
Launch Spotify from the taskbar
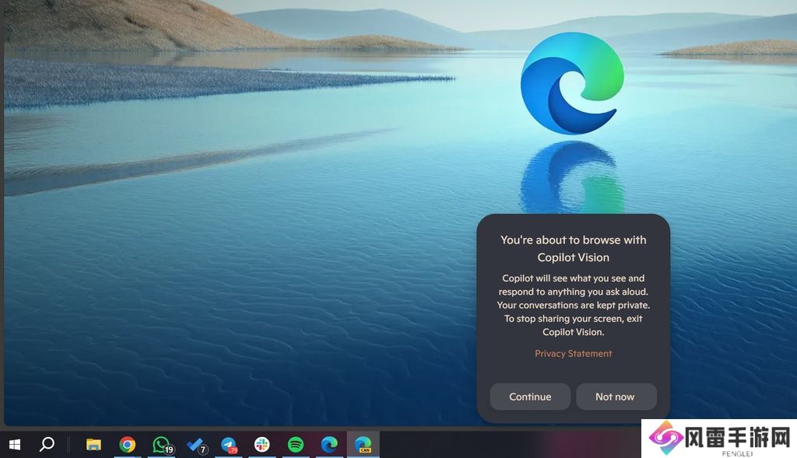point(296,445)
